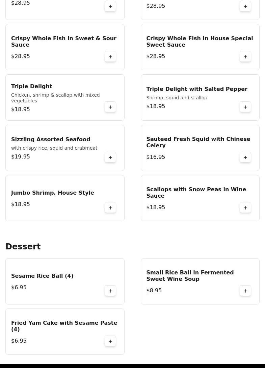The image size is (265, 368).
Task: Add Crispy Whole Fish in House Special Sweet Sauce
Action: pyautogui.click(x=245, y=56)
